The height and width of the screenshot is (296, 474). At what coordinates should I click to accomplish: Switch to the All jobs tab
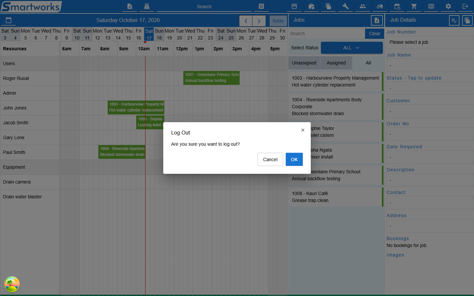[x=368, y=63]
